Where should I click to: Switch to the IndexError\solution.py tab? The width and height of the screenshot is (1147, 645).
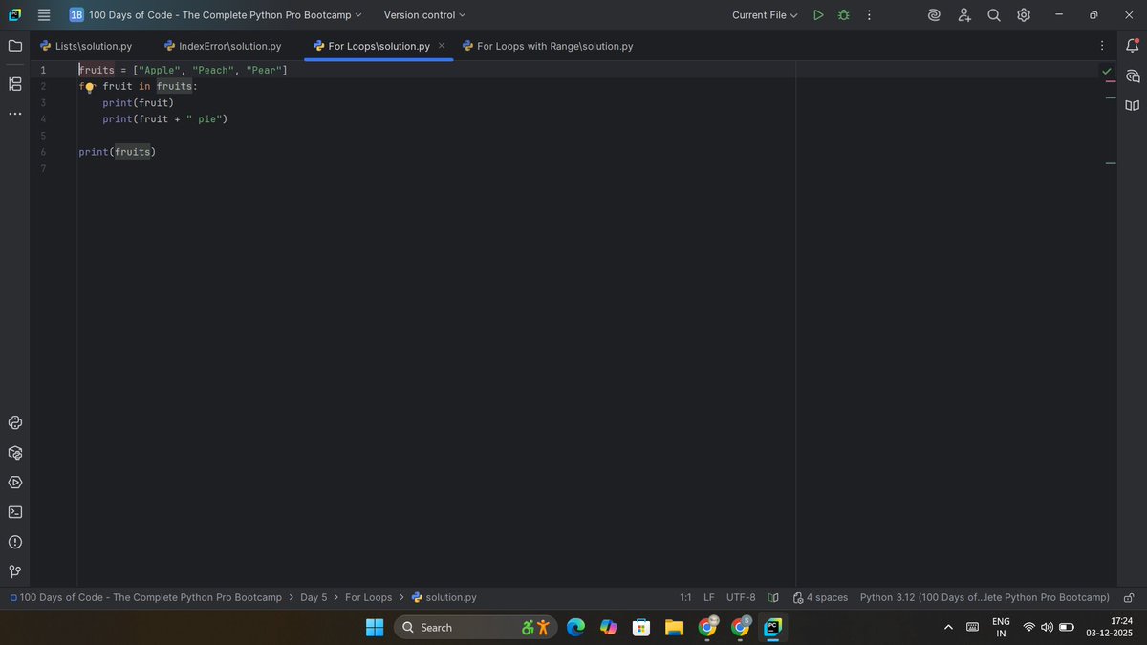[x=223, y=45]
